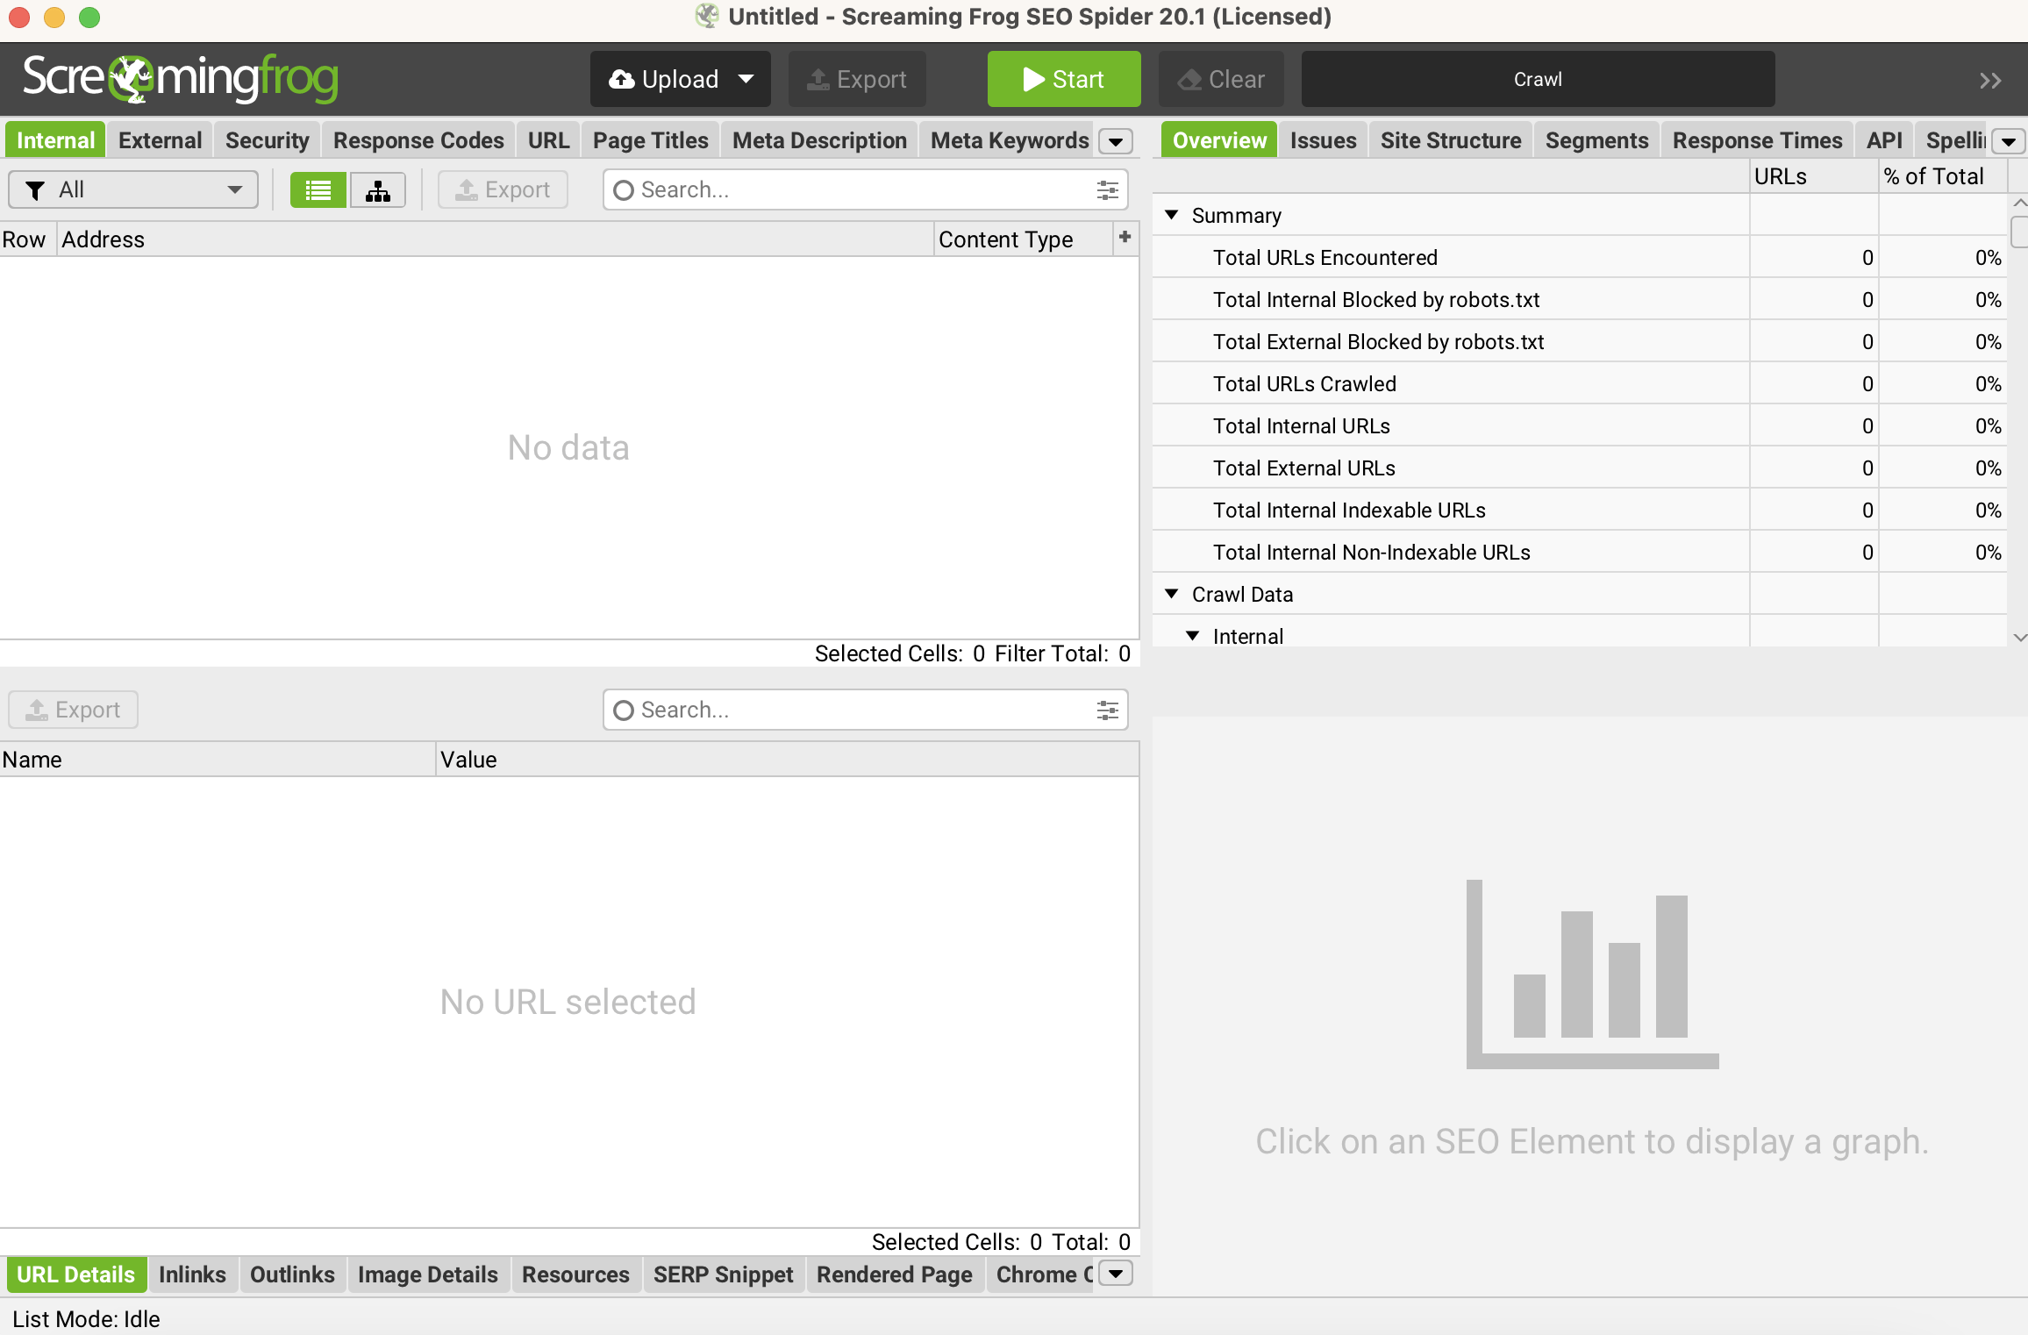Open the Meta Description tab
This screenshot has width=2028, height=1335.
(x=819, y=140)
